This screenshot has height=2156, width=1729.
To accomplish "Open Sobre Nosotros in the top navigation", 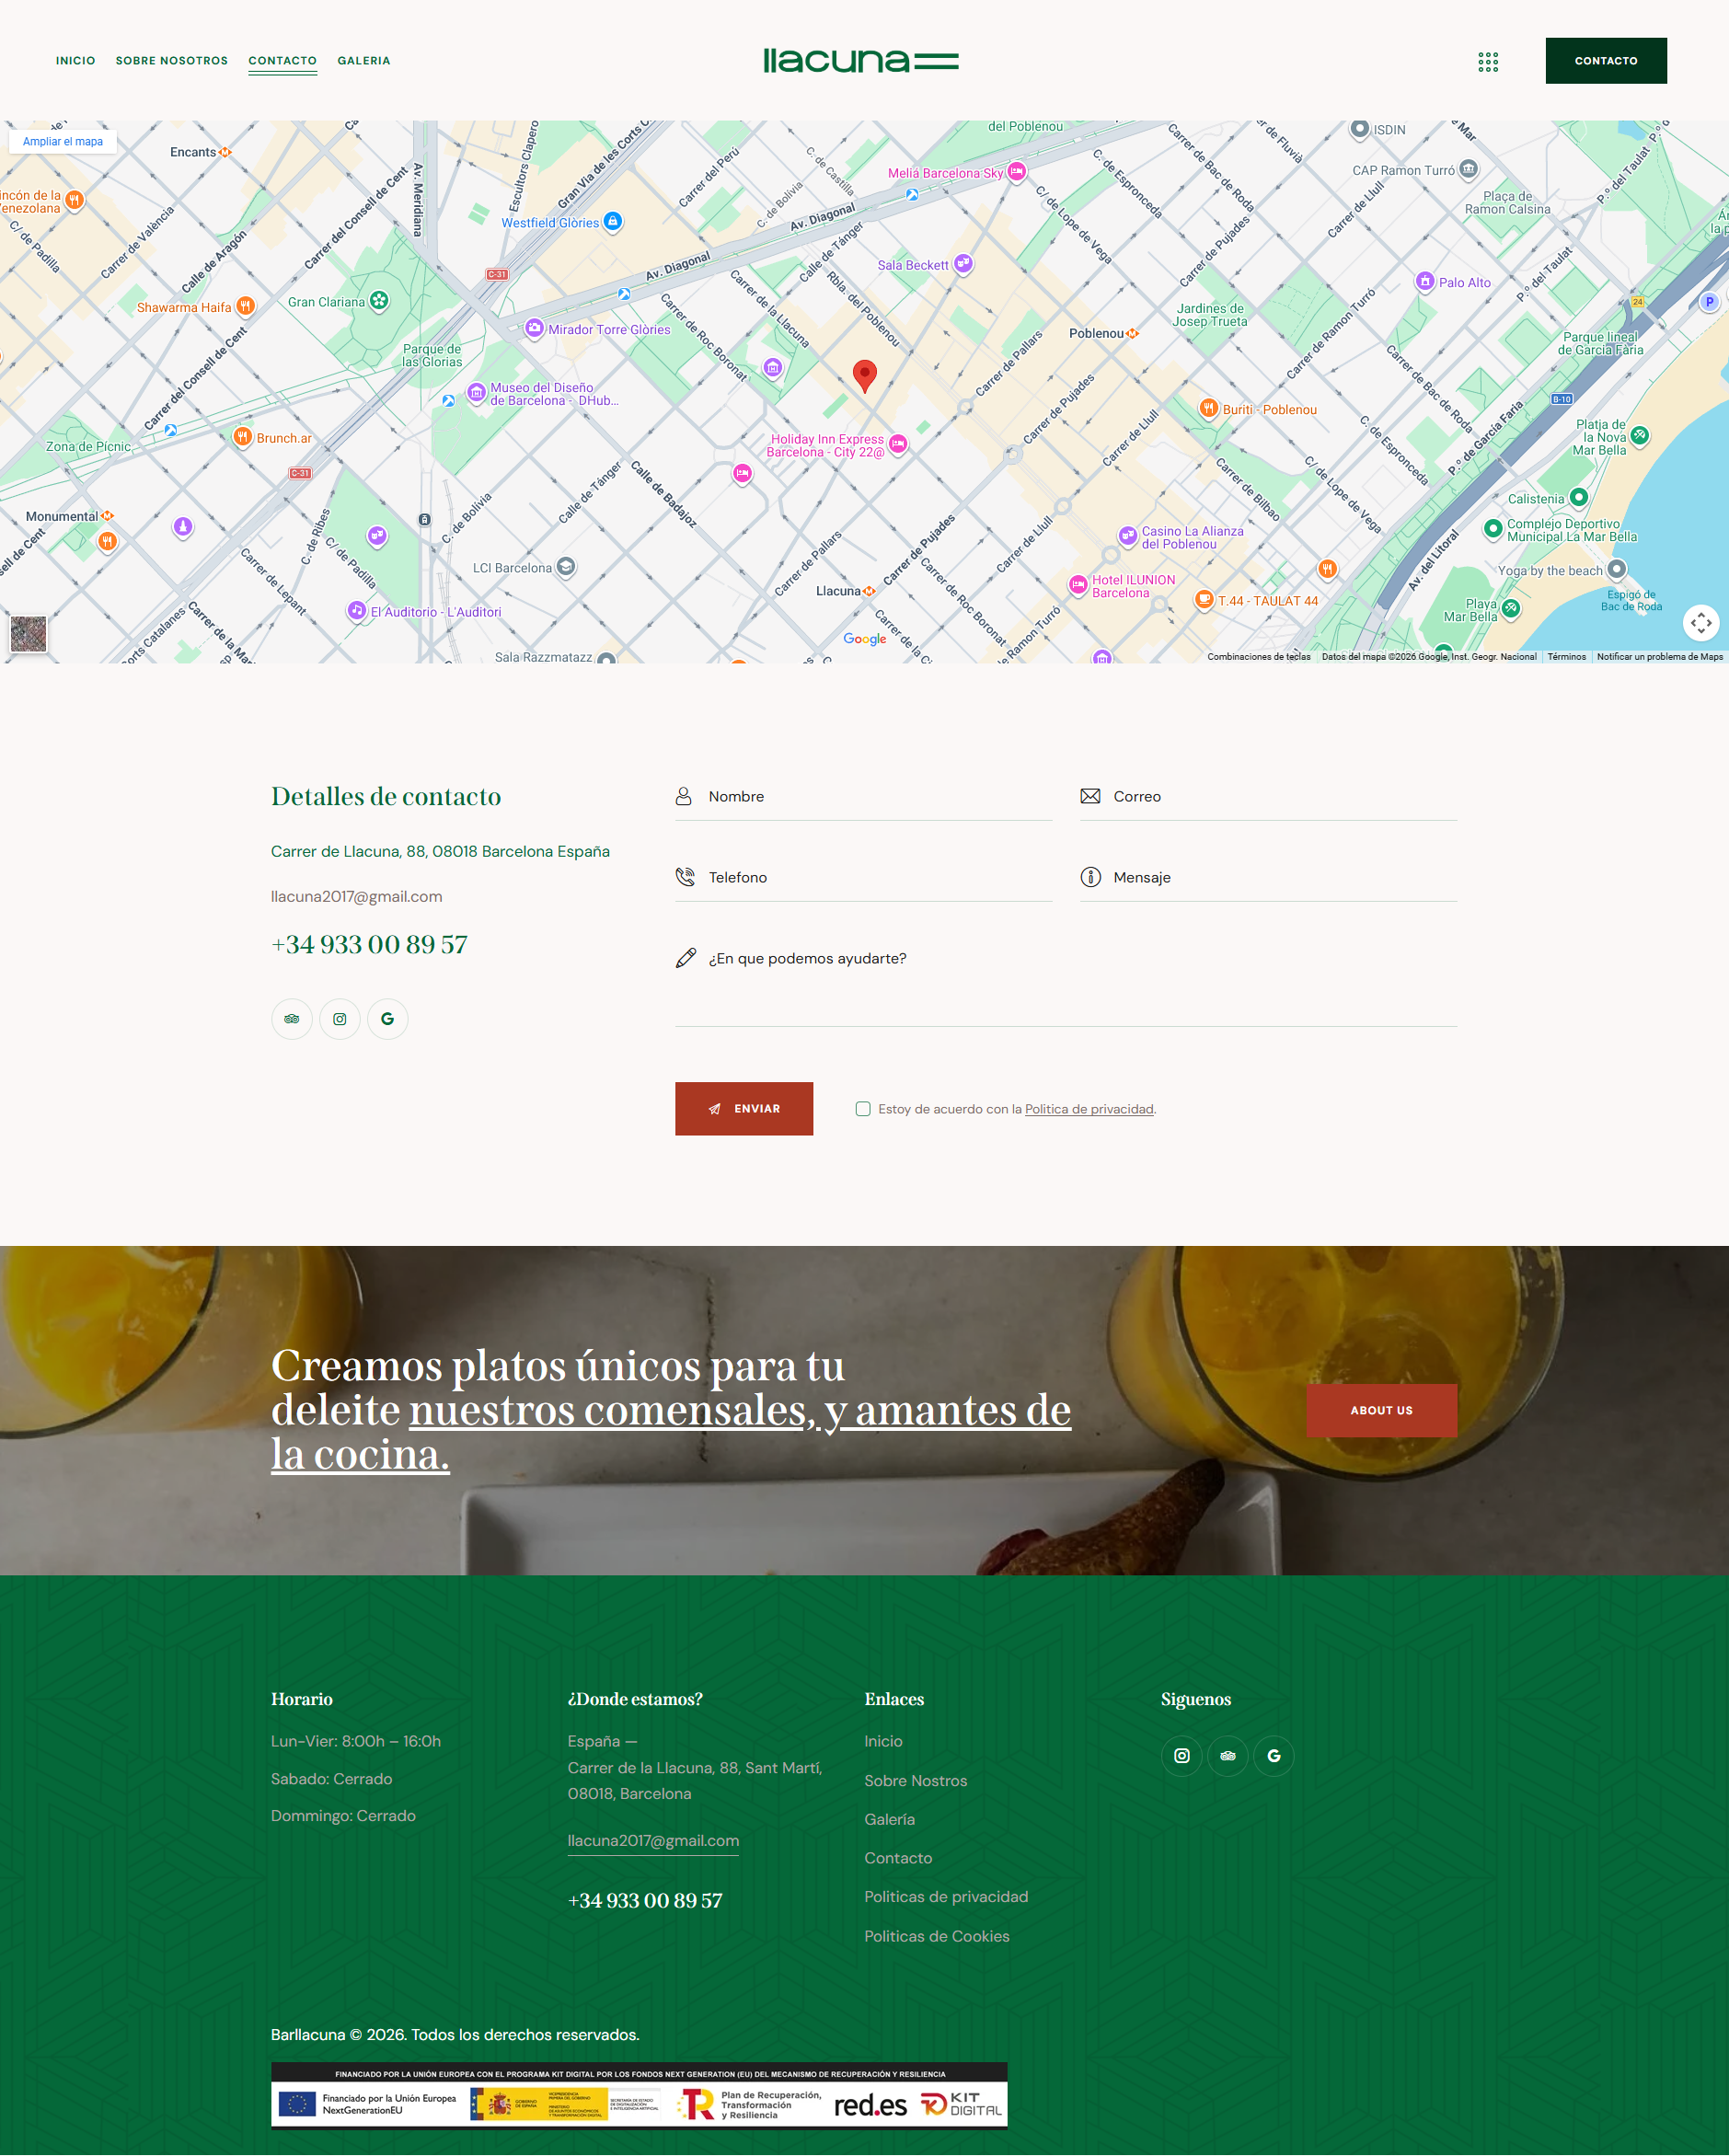I will pos(172,61).
